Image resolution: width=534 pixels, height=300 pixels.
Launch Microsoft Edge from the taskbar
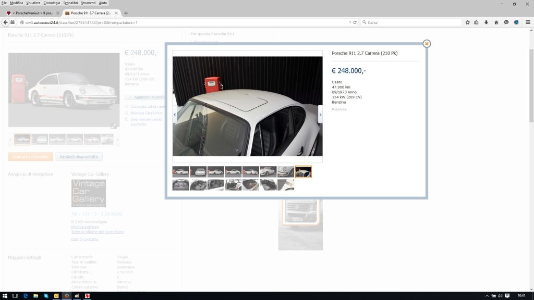26,296
